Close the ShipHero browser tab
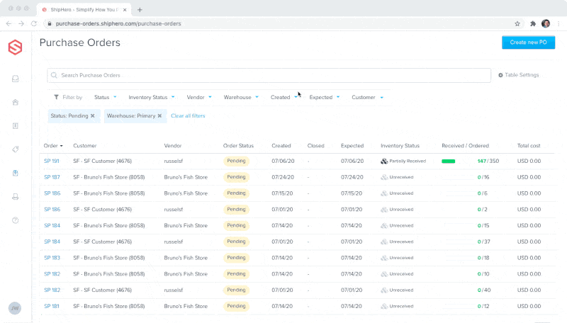Image resolution: width=567 pixels, height=323 pixels. tap(125, 10)
